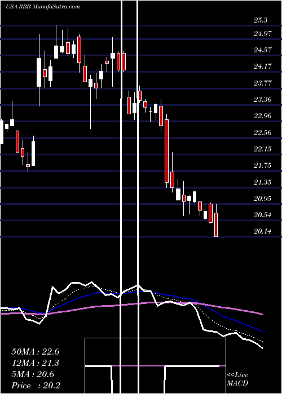Click the 24.17 price axis label
Viewport: 282px width, 394px height.
point(263,66)
